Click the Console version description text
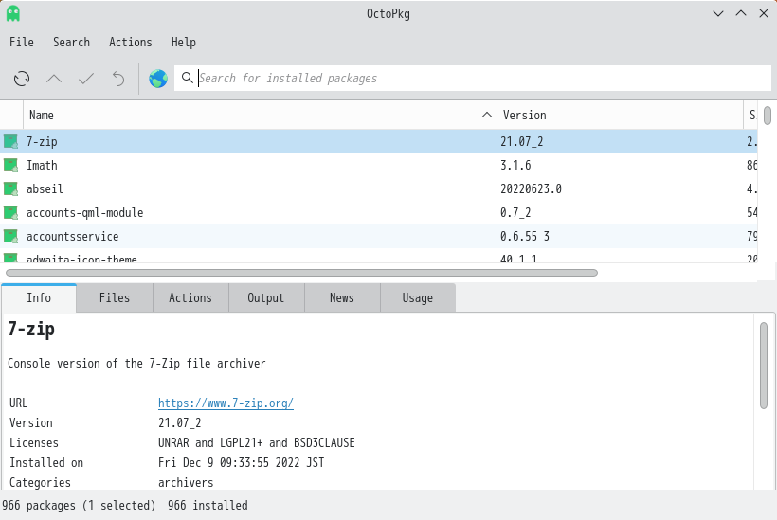The image size is (777, 520). (136, 364)
